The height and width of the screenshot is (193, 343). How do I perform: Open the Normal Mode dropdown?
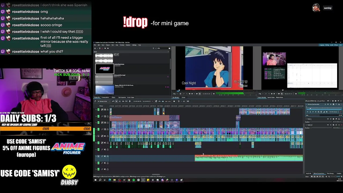(104, 101)
